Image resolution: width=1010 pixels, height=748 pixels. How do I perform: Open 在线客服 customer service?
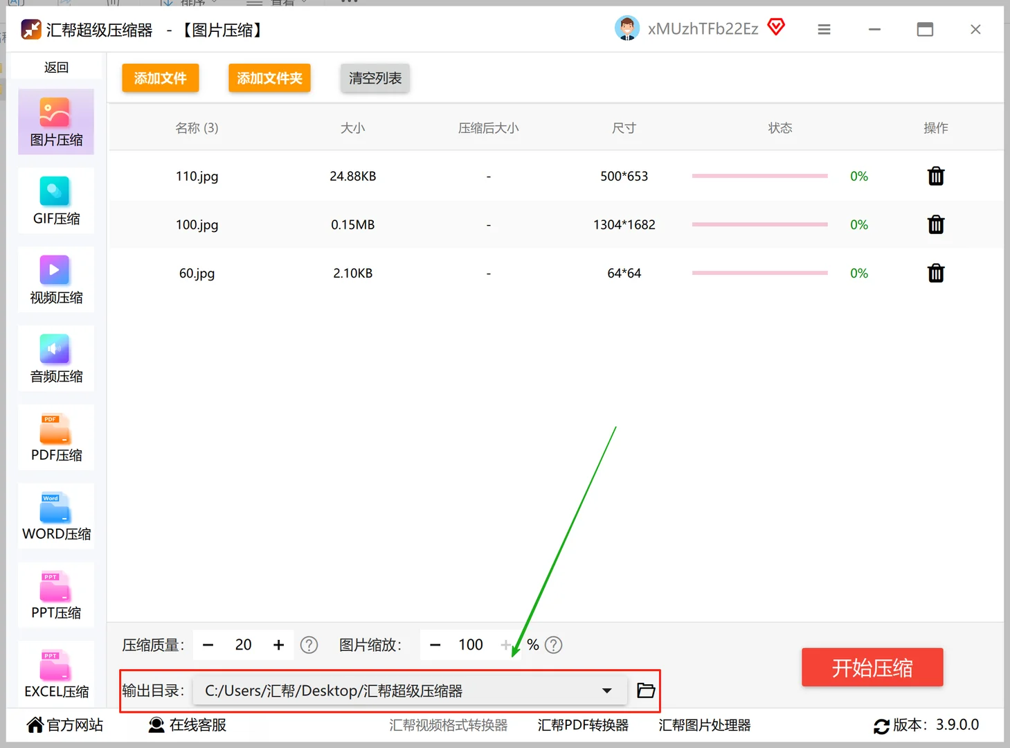[x=186, y=724]
